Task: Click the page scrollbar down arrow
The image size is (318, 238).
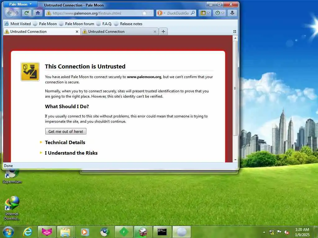Action: point(235,160)
